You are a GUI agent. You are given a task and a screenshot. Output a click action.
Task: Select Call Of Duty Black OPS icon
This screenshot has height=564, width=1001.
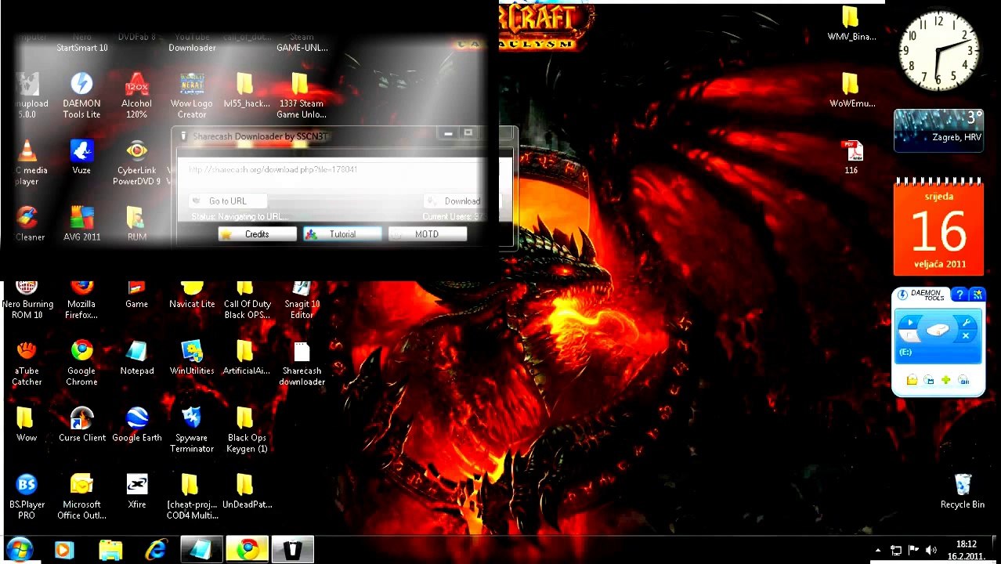(247, 300)
